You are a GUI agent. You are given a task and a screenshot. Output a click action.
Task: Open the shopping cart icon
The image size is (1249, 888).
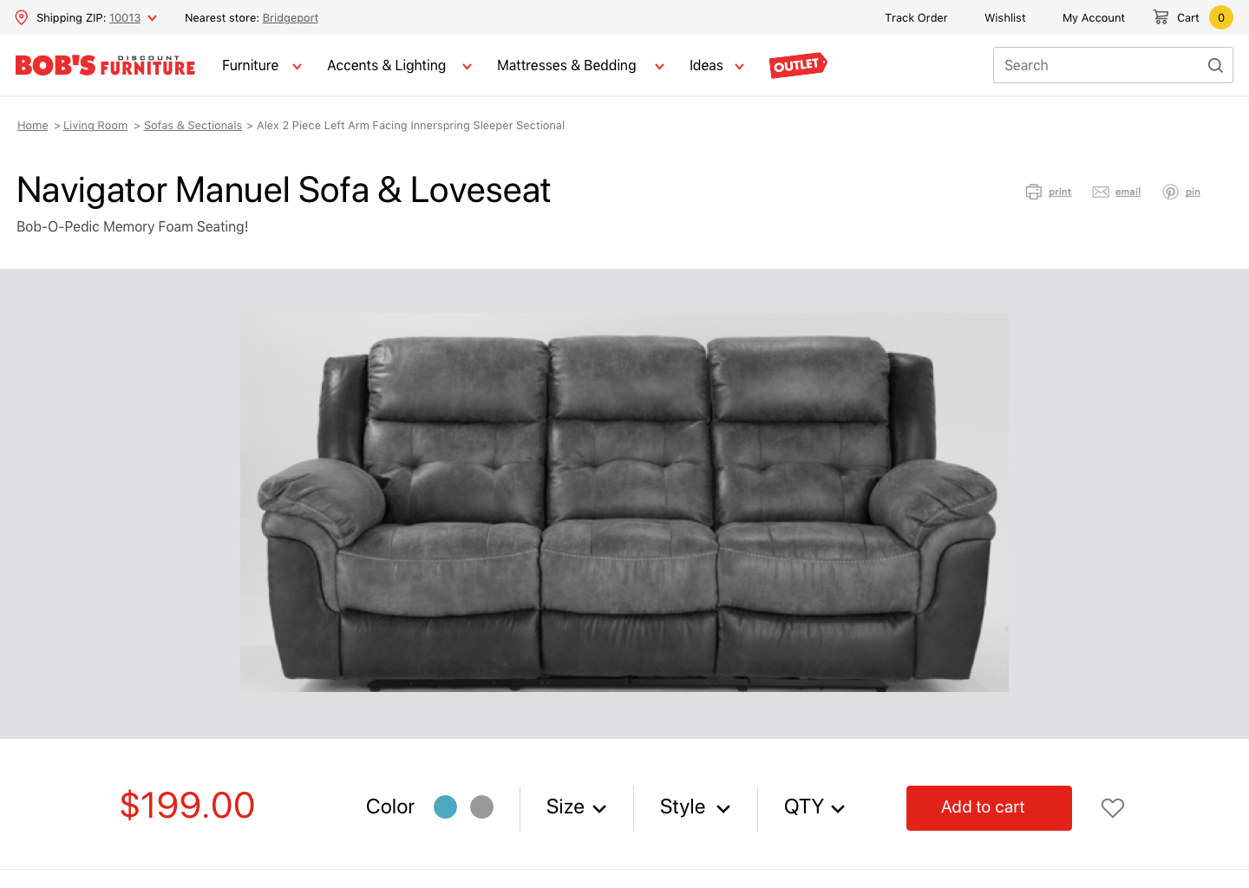1161,16
